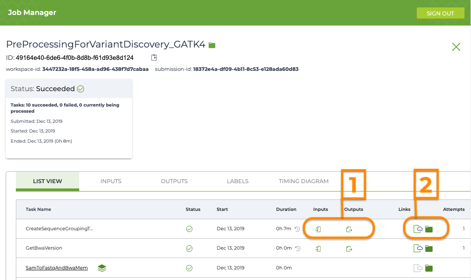Open execution folder for CreateSequenceGroupingT... task

pos(429,229)
